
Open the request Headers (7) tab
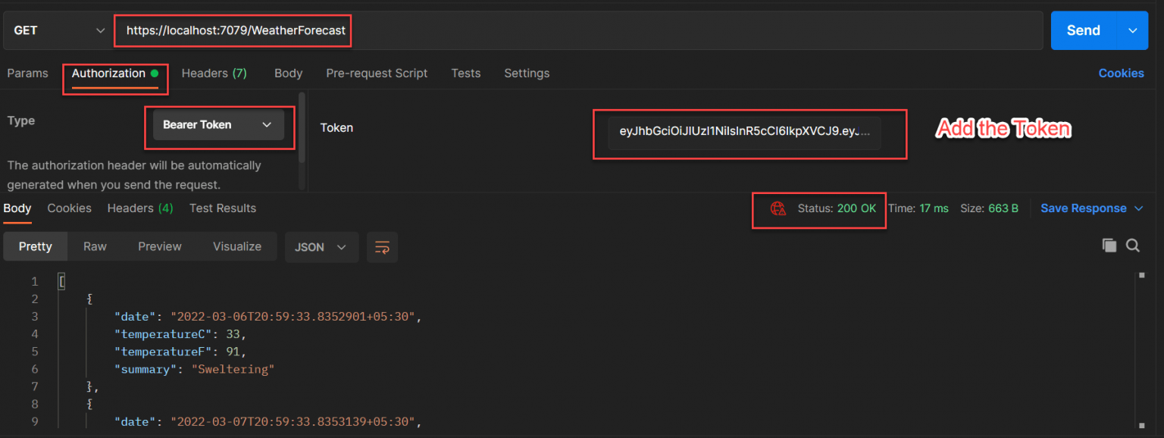pos(214,74)
